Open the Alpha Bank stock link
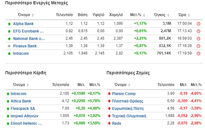This screenshot has width=205, height=129. coord(23,24)
